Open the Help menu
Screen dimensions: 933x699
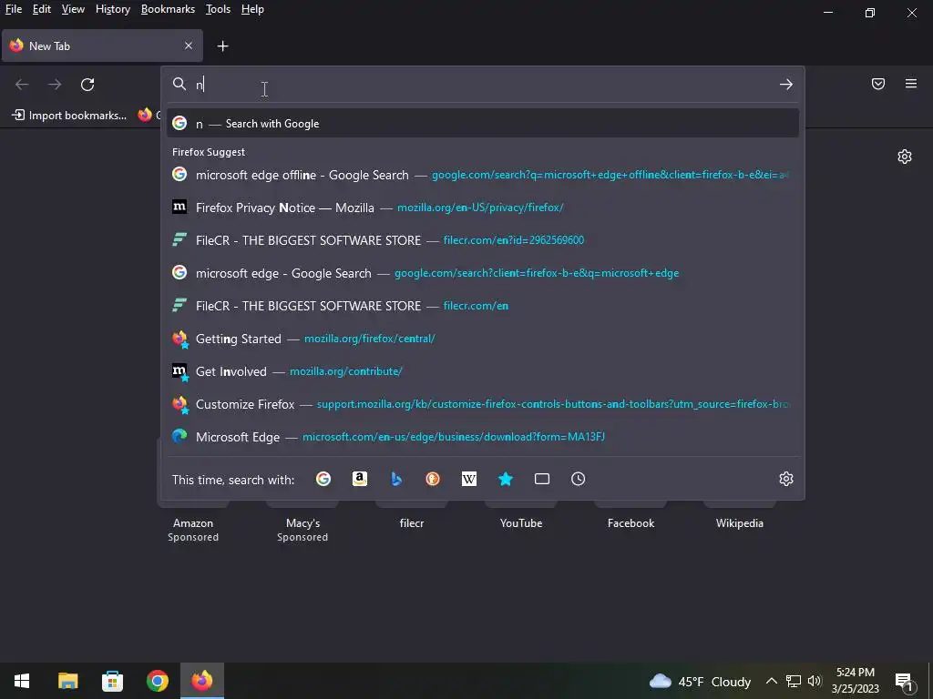252,9
